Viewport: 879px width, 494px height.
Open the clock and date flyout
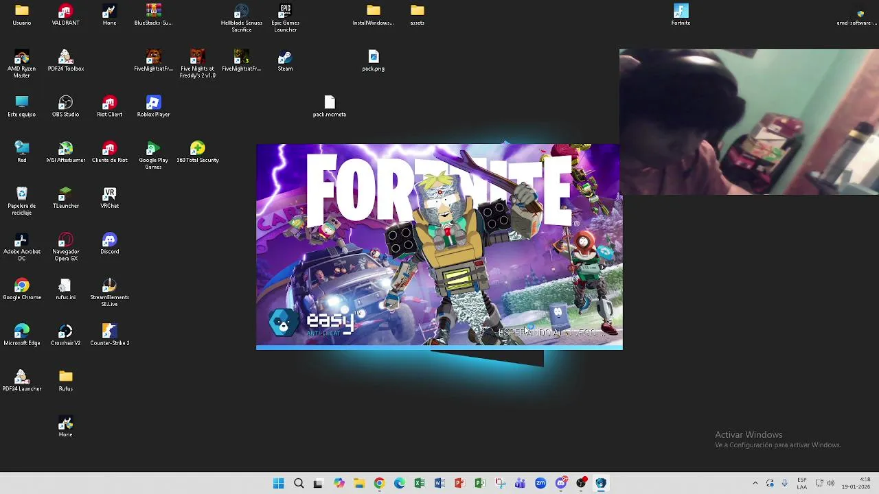pos(856,483)
